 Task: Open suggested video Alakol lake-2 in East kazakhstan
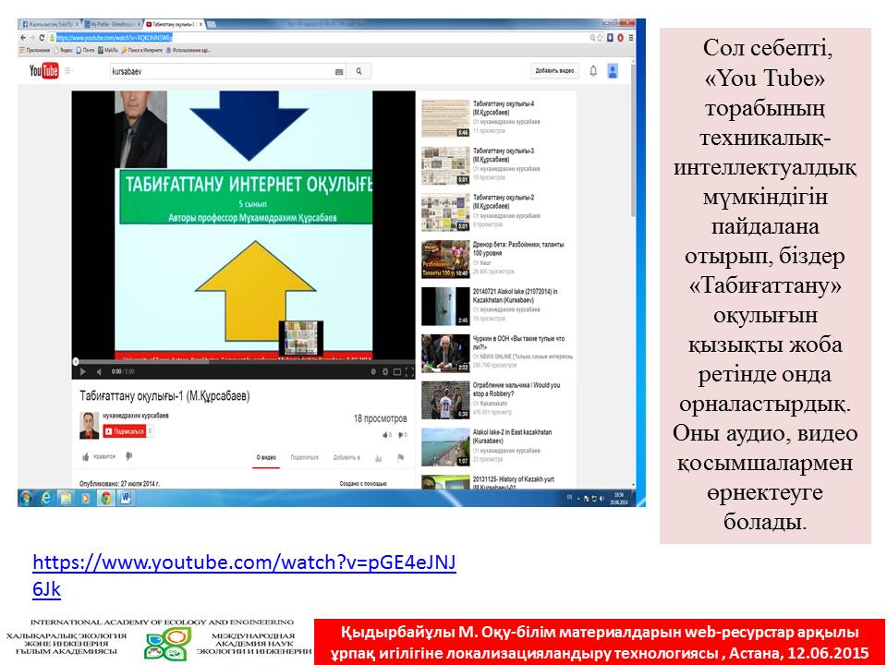click(x=498, y=446)
